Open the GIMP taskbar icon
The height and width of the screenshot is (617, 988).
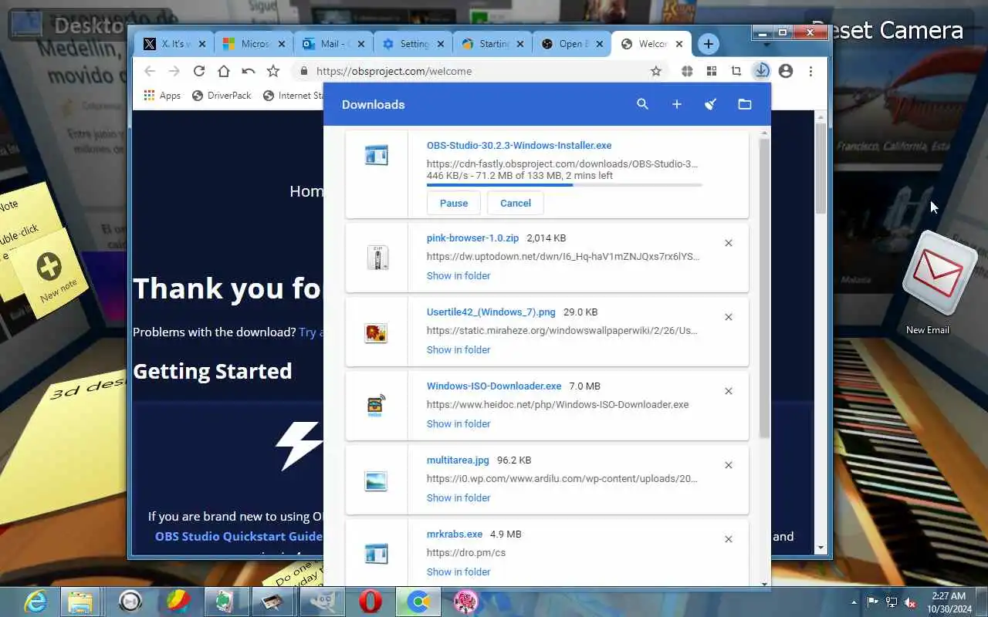point(322,601)
